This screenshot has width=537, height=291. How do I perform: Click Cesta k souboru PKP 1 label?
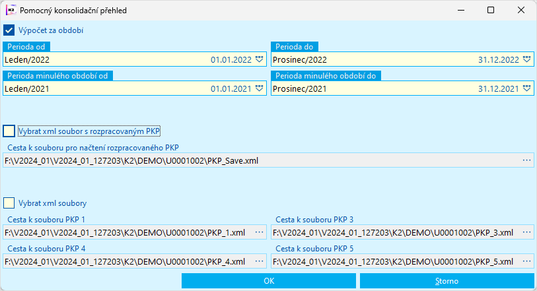tap(46, 219)
